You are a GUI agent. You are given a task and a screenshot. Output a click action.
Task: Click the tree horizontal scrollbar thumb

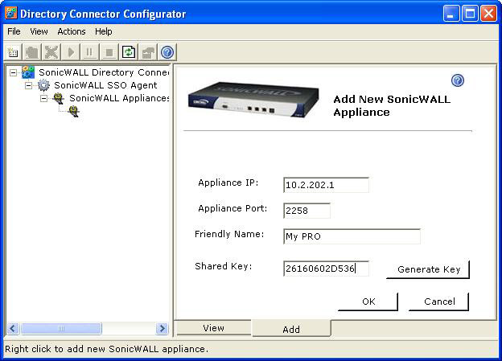(61, 328)
